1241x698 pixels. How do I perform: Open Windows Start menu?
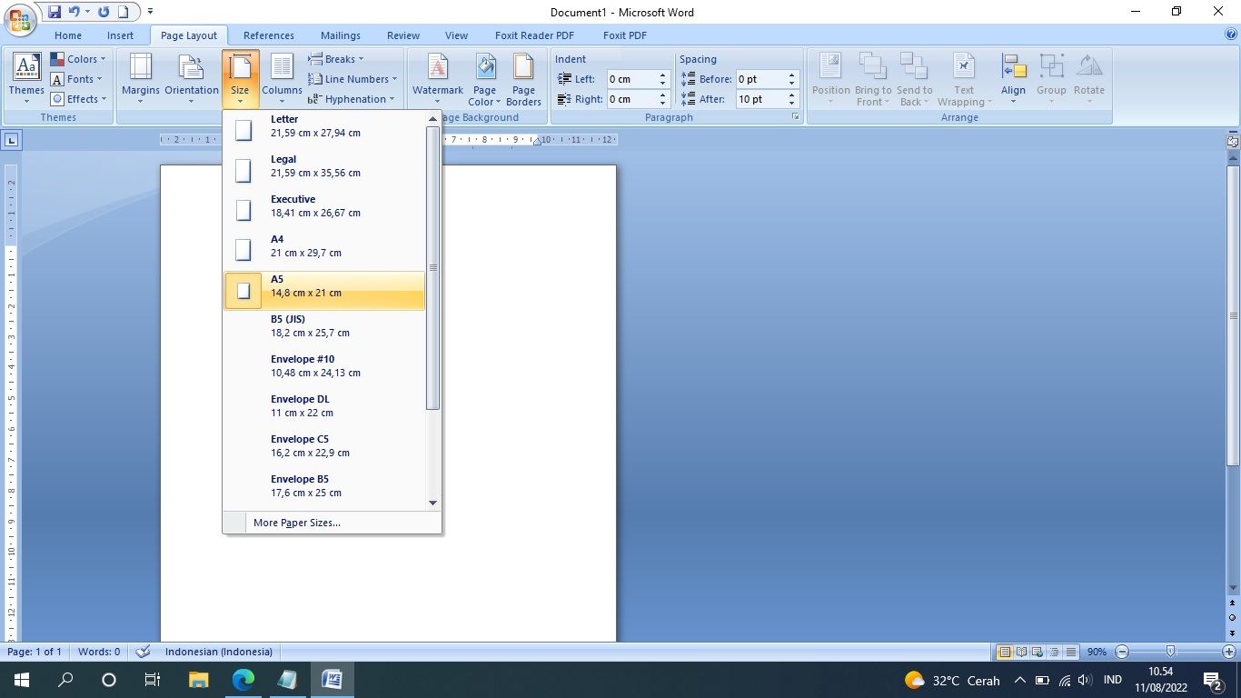click(21, 679)
